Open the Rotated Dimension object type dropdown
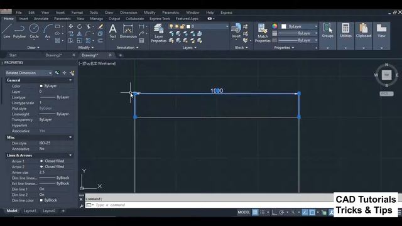 click(x=29, y=73)
